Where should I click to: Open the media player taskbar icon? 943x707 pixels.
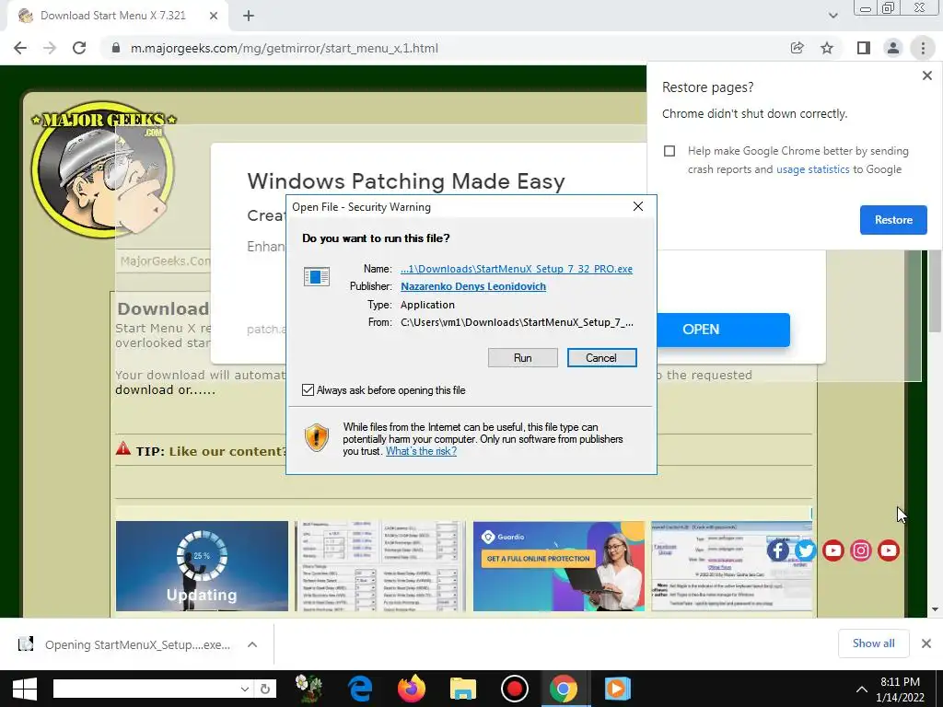click(617, 689)
